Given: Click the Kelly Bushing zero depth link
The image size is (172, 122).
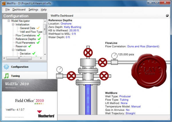Looking at the screenshot, I should pyautogui.click(x=73, y=27).
